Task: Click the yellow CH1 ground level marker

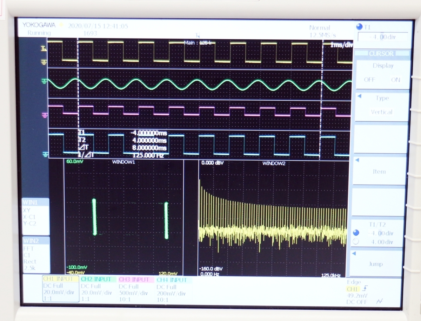Action: (x=44, y=62)
